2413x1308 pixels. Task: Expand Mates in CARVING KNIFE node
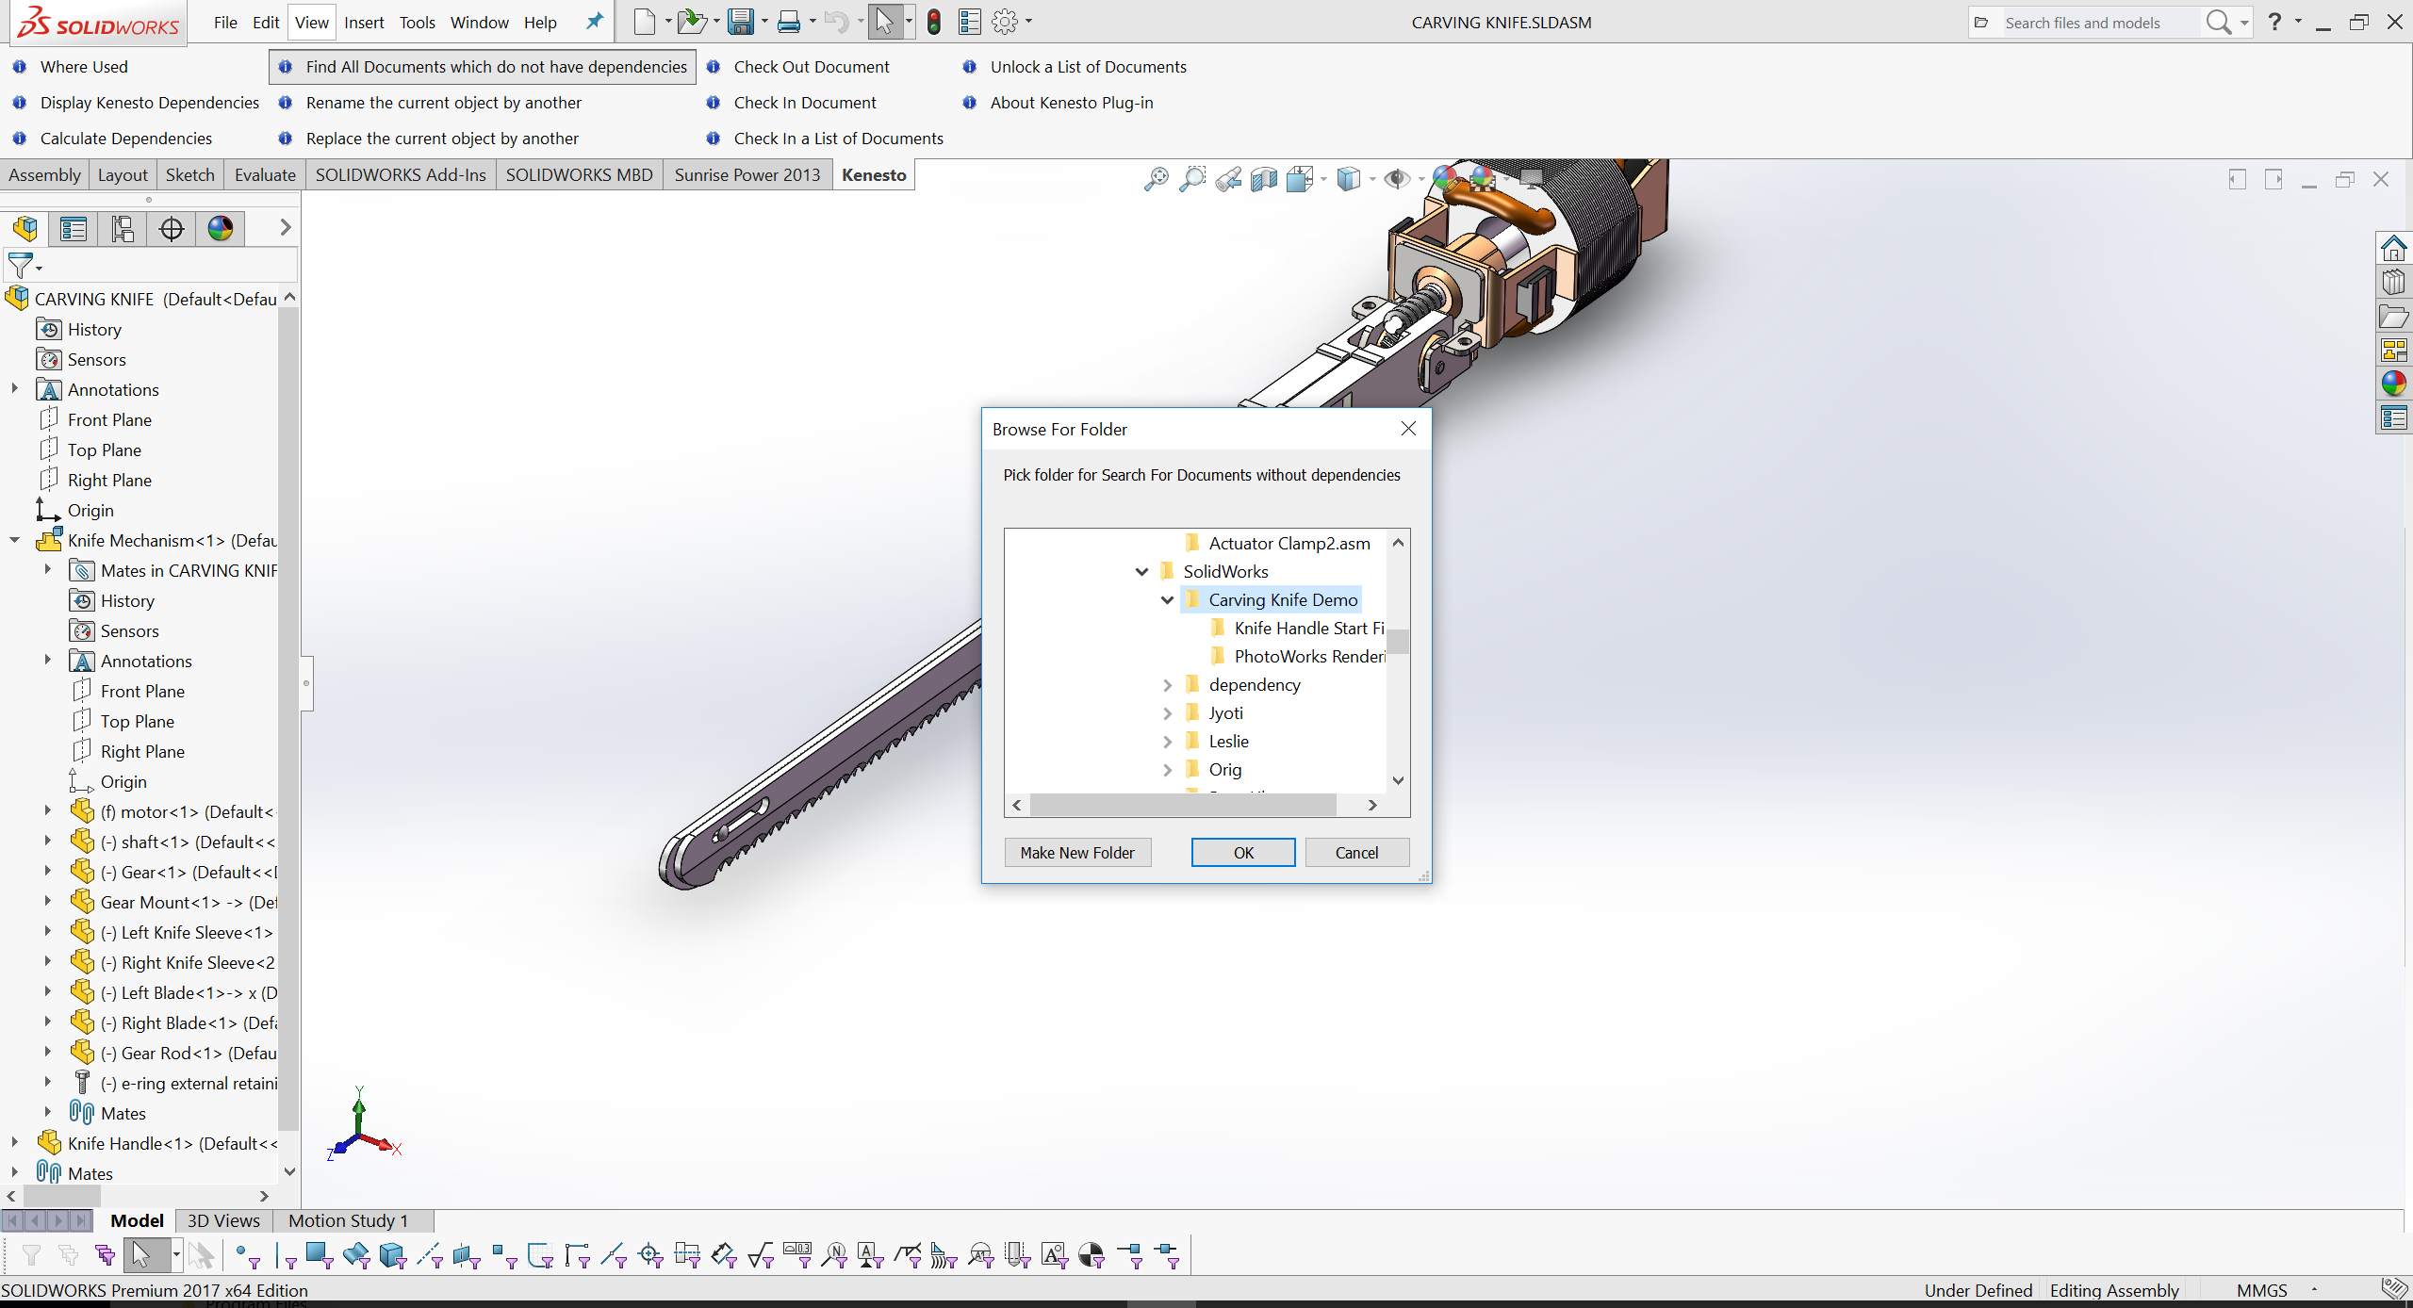(47, 569)
